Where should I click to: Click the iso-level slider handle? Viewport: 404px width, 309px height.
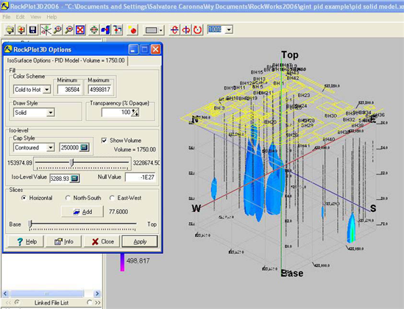72,163
